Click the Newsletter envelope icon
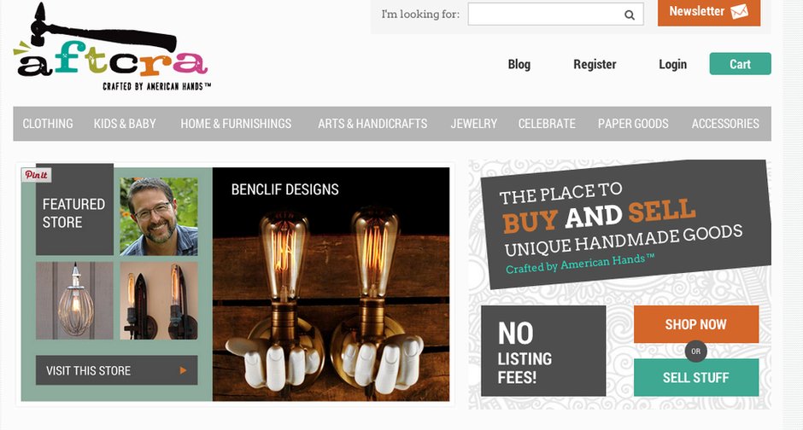The width and height of the screenshot is (803, 430). [739, 11]
